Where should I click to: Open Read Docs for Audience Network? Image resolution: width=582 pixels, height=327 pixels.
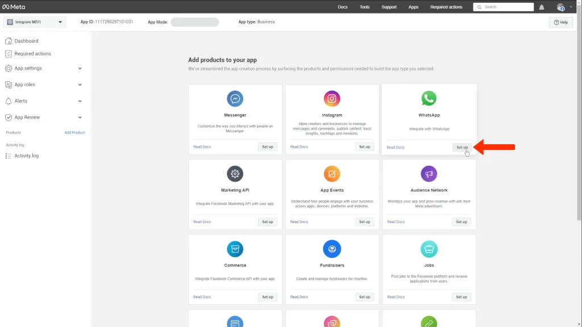point(396,222)
